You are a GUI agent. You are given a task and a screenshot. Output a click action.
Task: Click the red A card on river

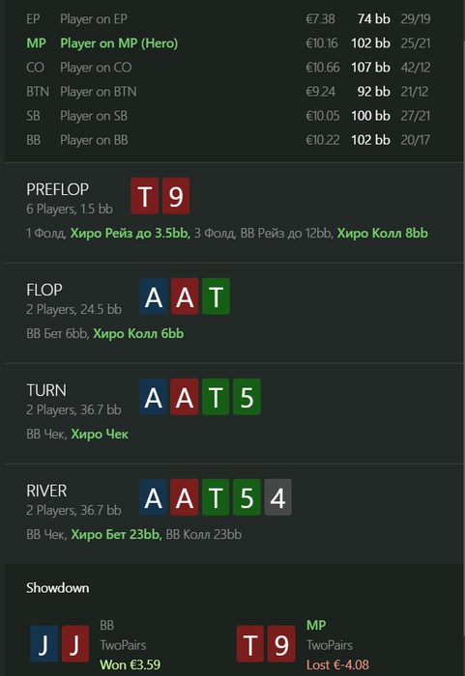[185, 497]
